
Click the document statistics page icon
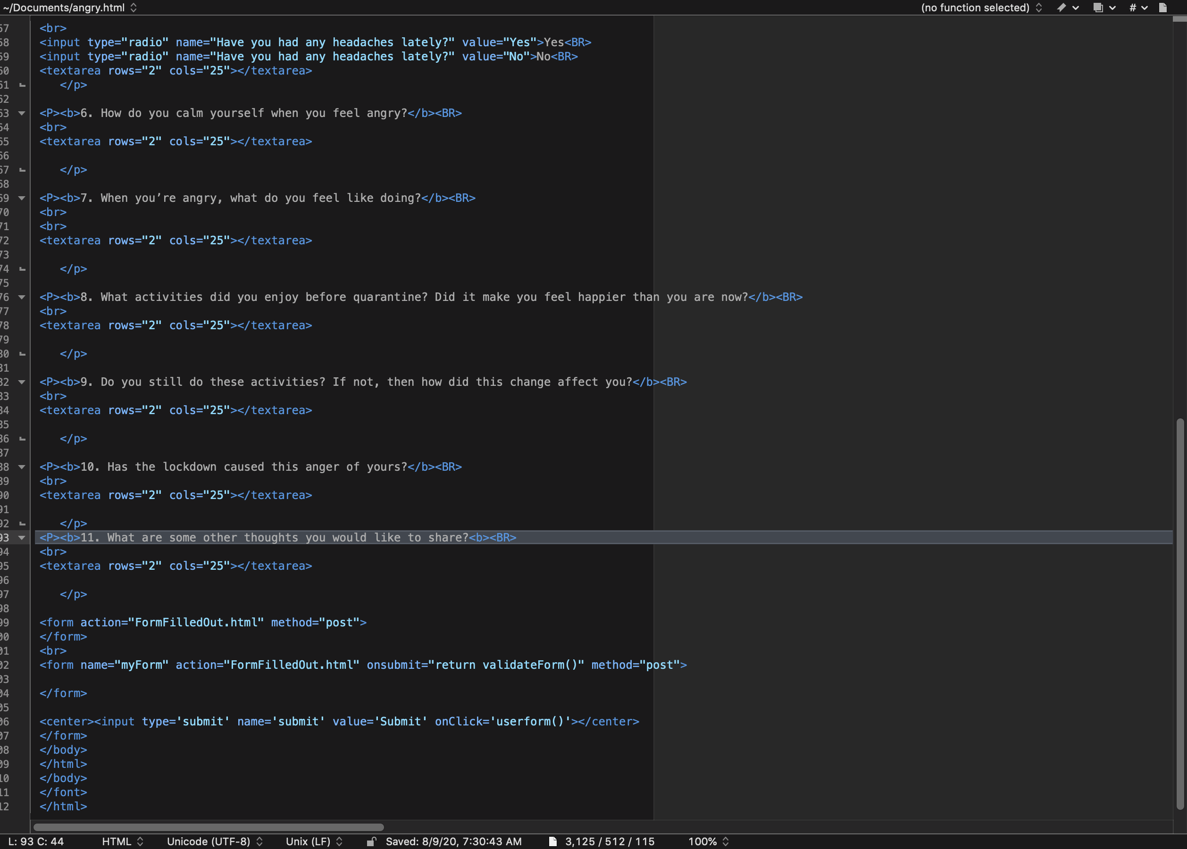click(x=553, y=841)
